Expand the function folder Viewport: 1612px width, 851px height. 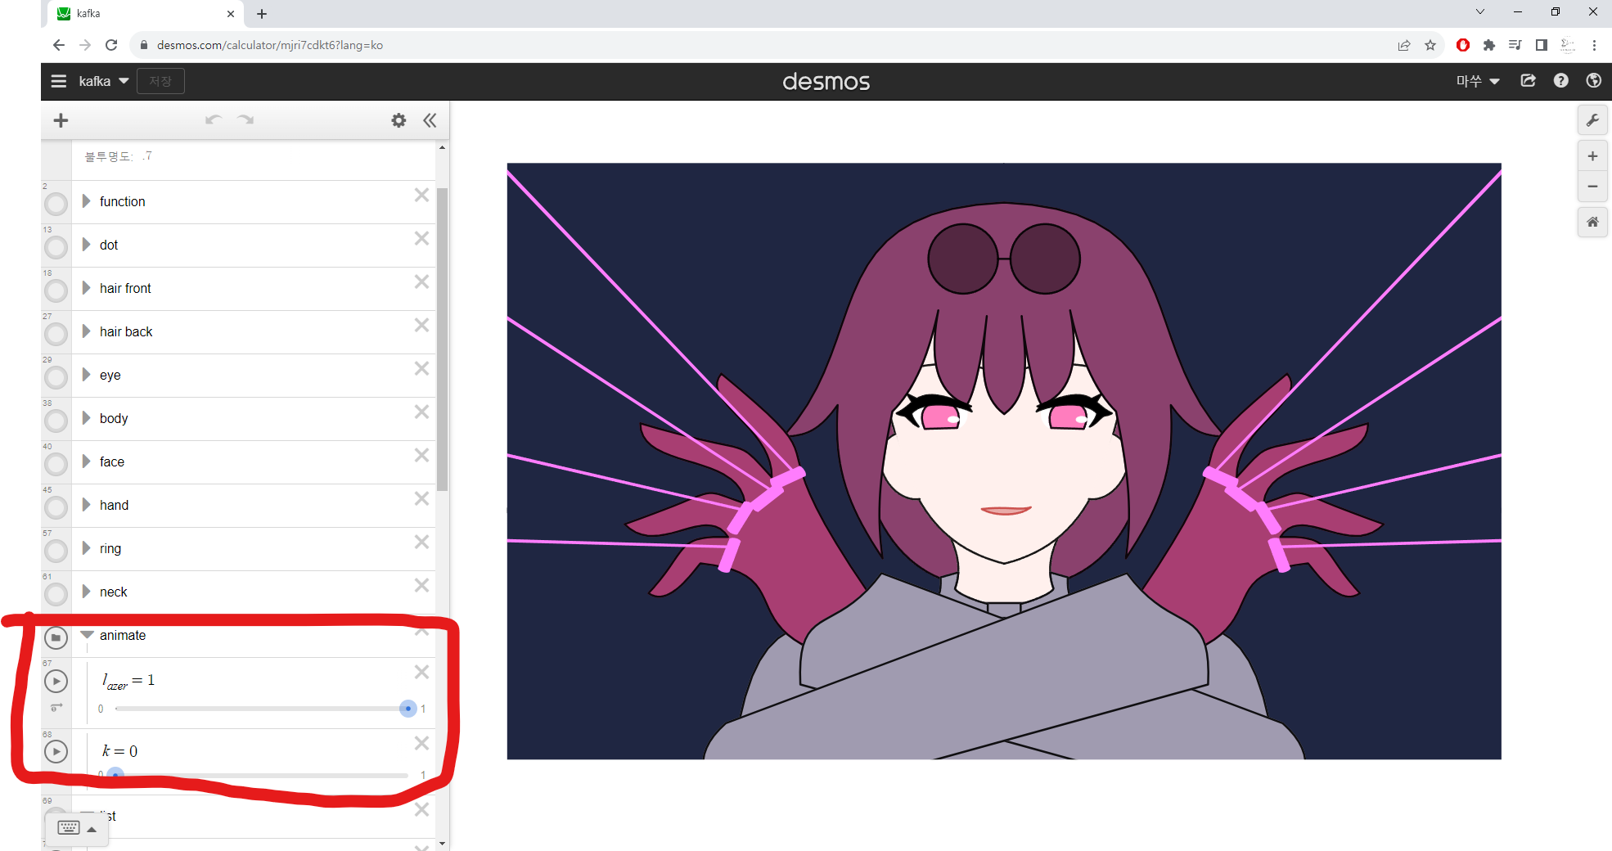pyautogui.click(x=86, y=201)
